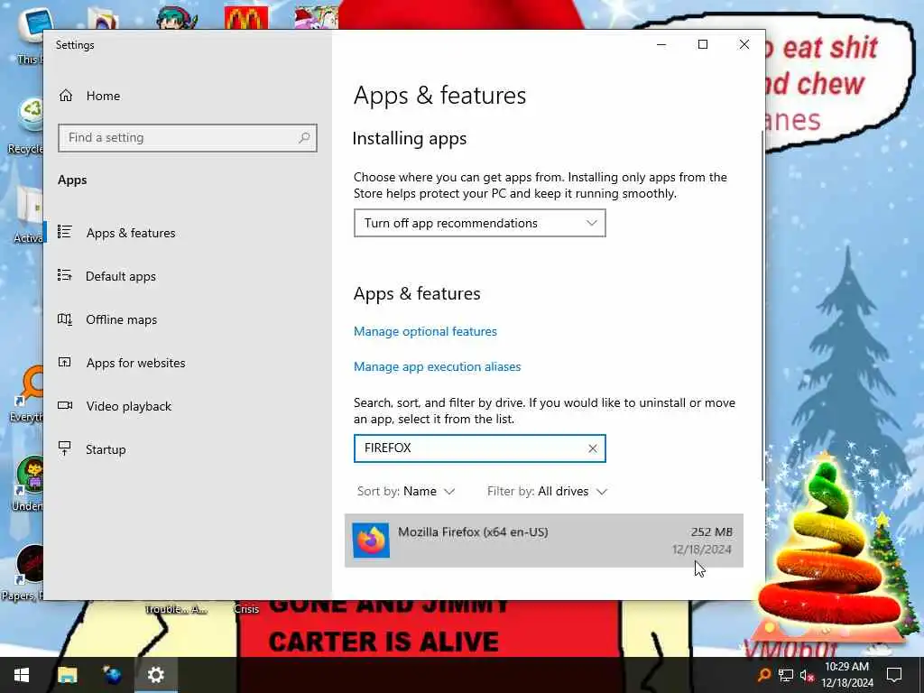This screenshot has width=924, height=693.
Task: Click the McDonald's desktop icon
Action: (x=246, y=18)
